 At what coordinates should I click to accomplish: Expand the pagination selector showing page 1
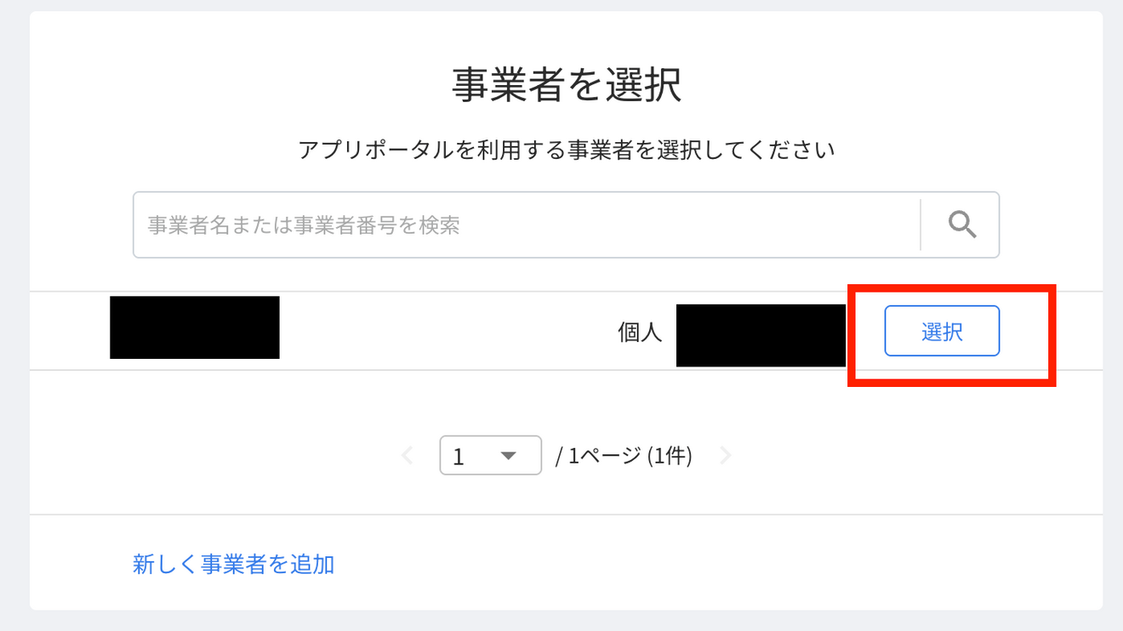click(x=491, y=455)
